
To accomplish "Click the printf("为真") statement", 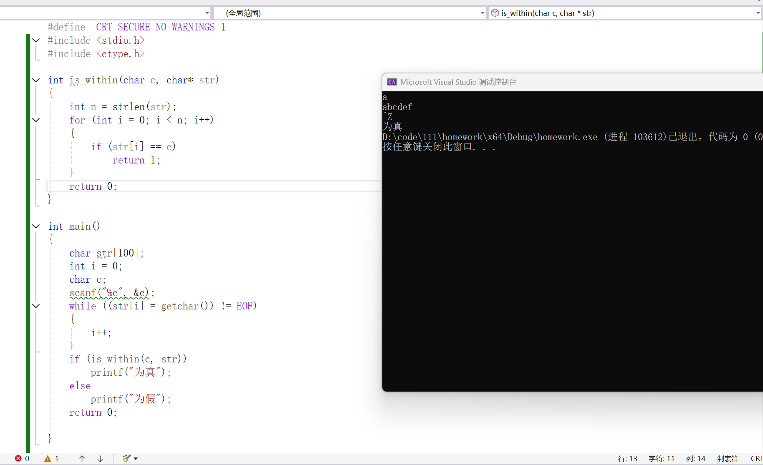I will tap(131, 372).
